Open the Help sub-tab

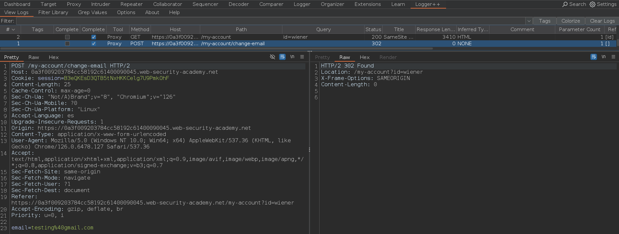(x=174, y=12)
